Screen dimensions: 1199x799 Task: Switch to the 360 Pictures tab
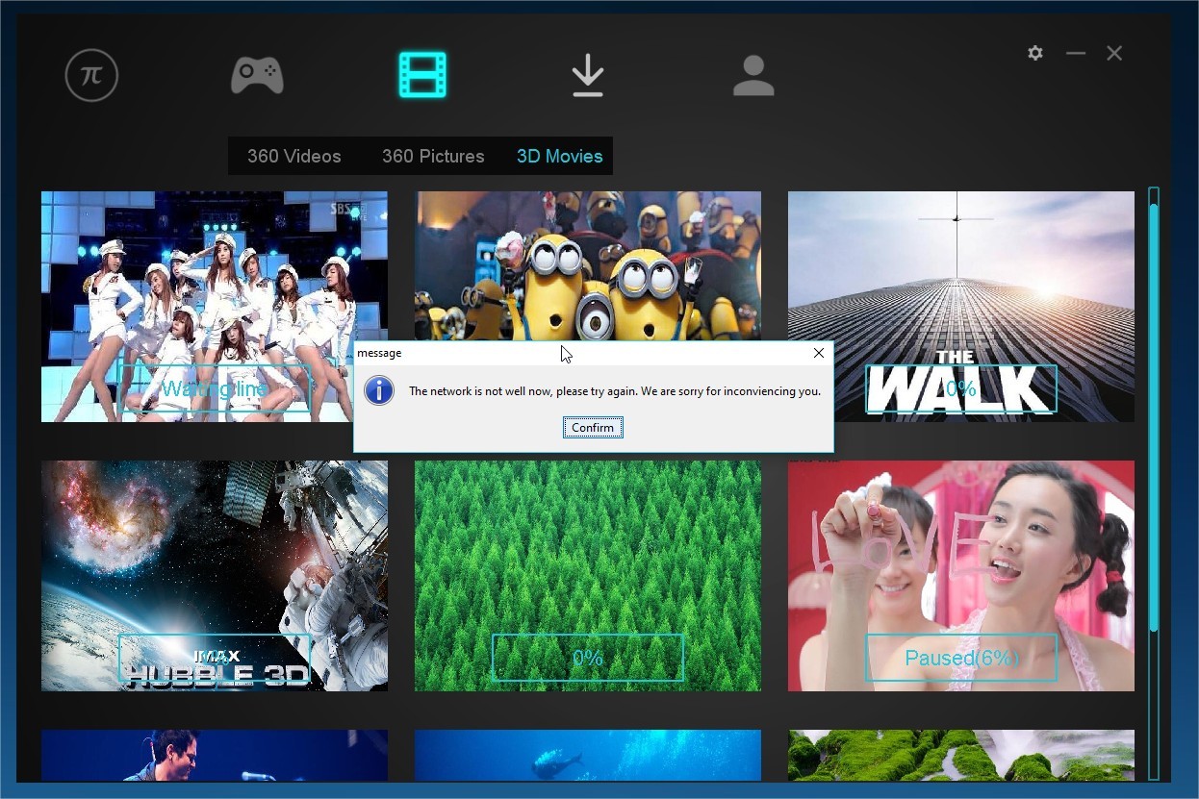(x=433, y=156)
